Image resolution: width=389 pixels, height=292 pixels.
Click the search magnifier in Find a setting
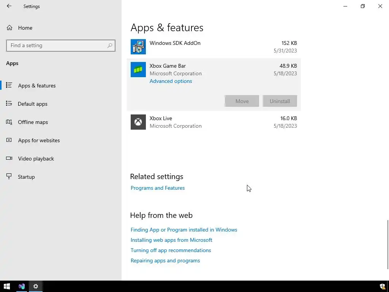tap(110, 46)
